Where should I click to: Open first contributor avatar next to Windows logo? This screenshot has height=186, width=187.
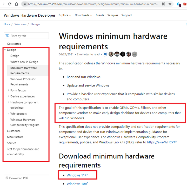click(x=111, y=54)
